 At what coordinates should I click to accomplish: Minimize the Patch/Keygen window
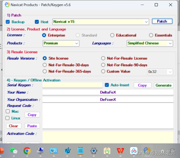142,5
